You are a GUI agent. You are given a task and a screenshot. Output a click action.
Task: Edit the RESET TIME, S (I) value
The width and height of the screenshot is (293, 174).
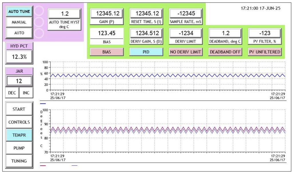coord(146,13)
